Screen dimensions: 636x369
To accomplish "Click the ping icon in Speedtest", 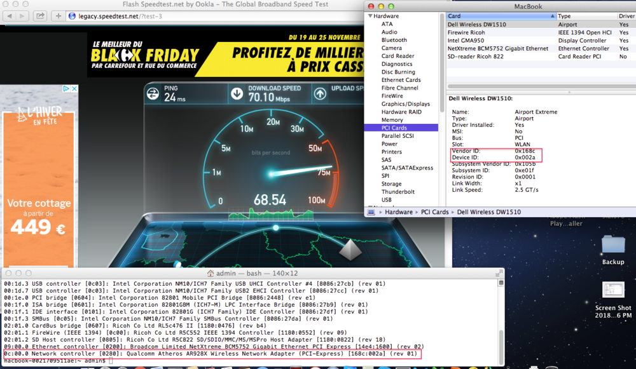I will [153, 93].
